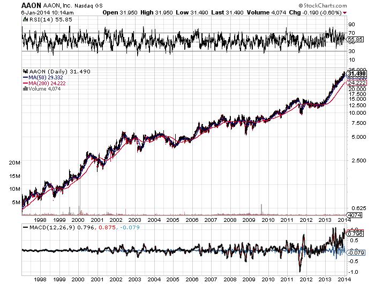Screen dimensions: 375x284
Task: Click the blue MA(50) line swatch
Action: point(25,78)
